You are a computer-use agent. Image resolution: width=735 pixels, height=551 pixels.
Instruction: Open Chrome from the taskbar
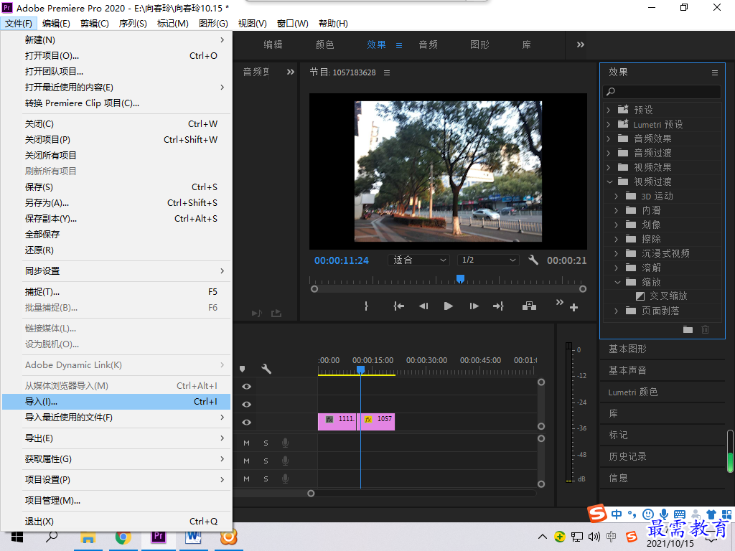pyautogui.click(x=123, y=537)
